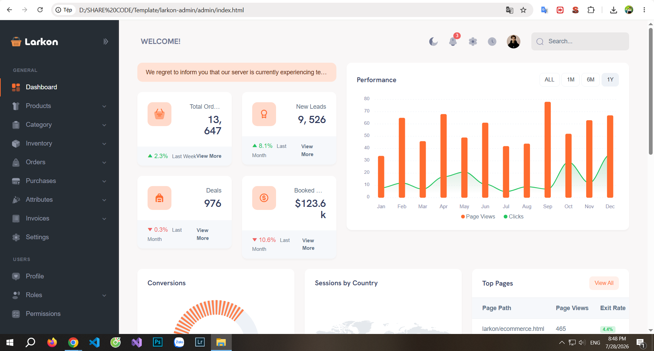Image resolution: width=654 pixels, height=351 pixels.
Task: Click View More on Booked Revenue card
Action: click(x=308, y=244)
